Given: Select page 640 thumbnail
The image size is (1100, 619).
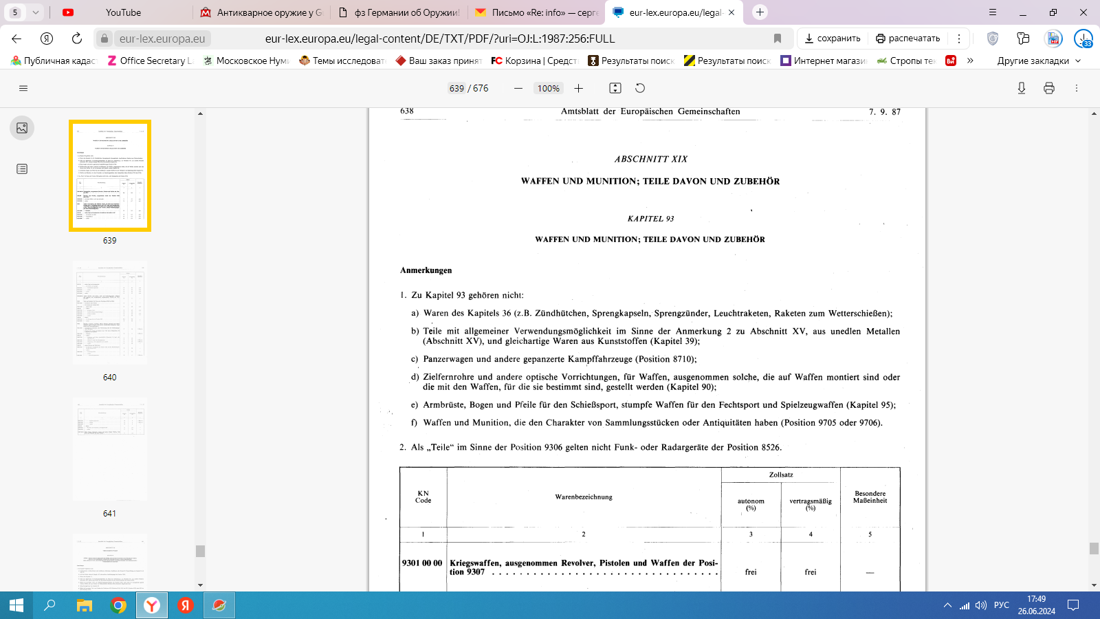Looking at the screenshot, I should pos(110,312).
